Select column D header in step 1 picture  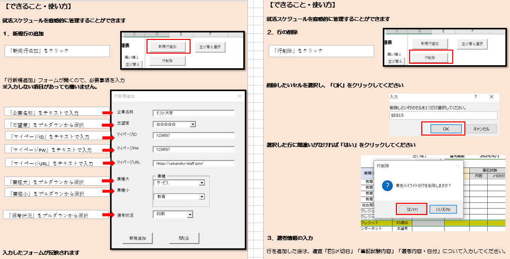(157, 34)
